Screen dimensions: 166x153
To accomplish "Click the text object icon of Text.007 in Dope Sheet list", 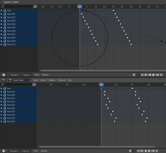I will click(x=5, y=112).
